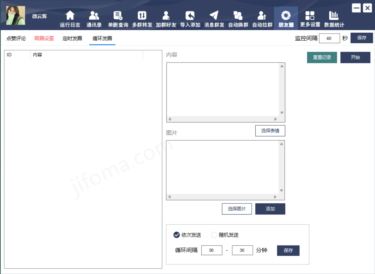
Task: Click the 开始 button
Action: click(x=355, y=57)
